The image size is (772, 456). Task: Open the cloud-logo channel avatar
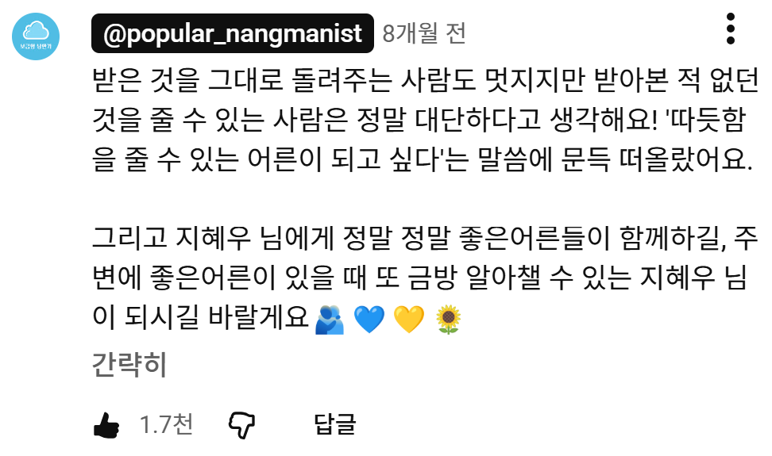[x=36, y=36]
